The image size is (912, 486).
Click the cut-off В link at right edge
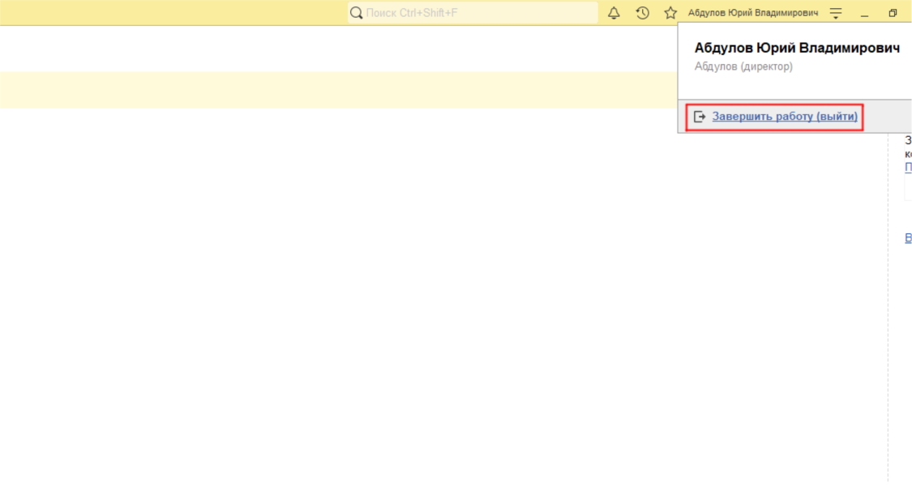click(908, 238)
